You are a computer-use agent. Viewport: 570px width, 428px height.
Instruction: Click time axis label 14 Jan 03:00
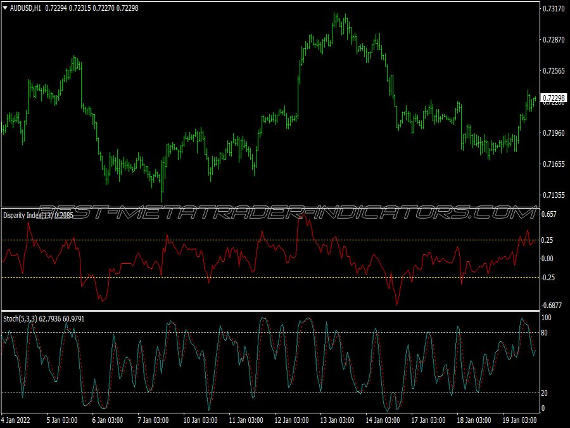pyautogui.click(x=383, y=420)
